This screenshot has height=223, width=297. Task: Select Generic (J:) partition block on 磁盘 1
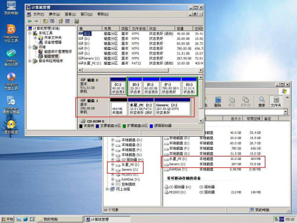pyautogui.click(x=172, y=107)
